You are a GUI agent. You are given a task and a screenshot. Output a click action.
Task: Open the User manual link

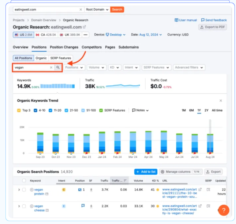click(x=186, y=20)
